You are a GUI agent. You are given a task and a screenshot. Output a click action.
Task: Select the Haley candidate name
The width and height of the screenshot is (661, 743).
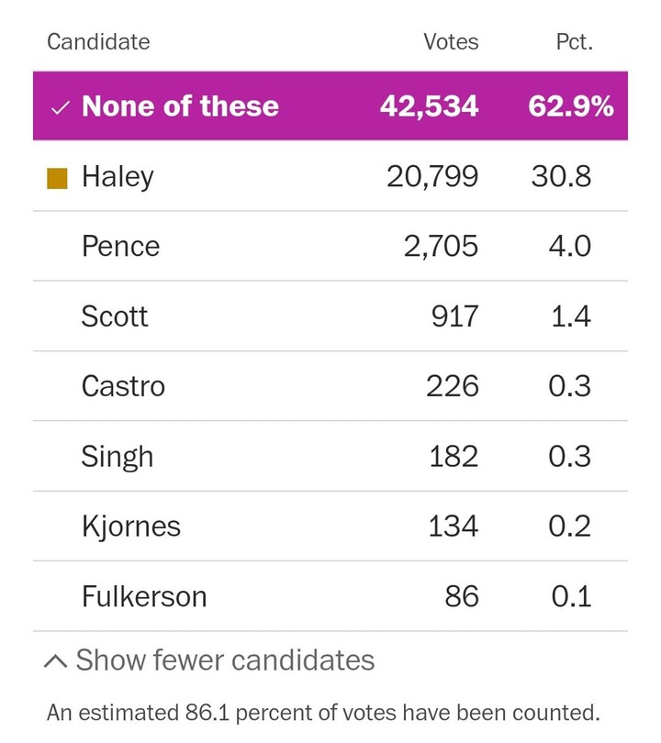118,177
